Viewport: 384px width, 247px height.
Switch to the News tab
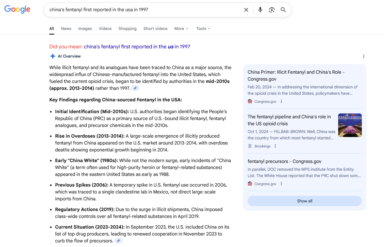click(x=66, y=29)
